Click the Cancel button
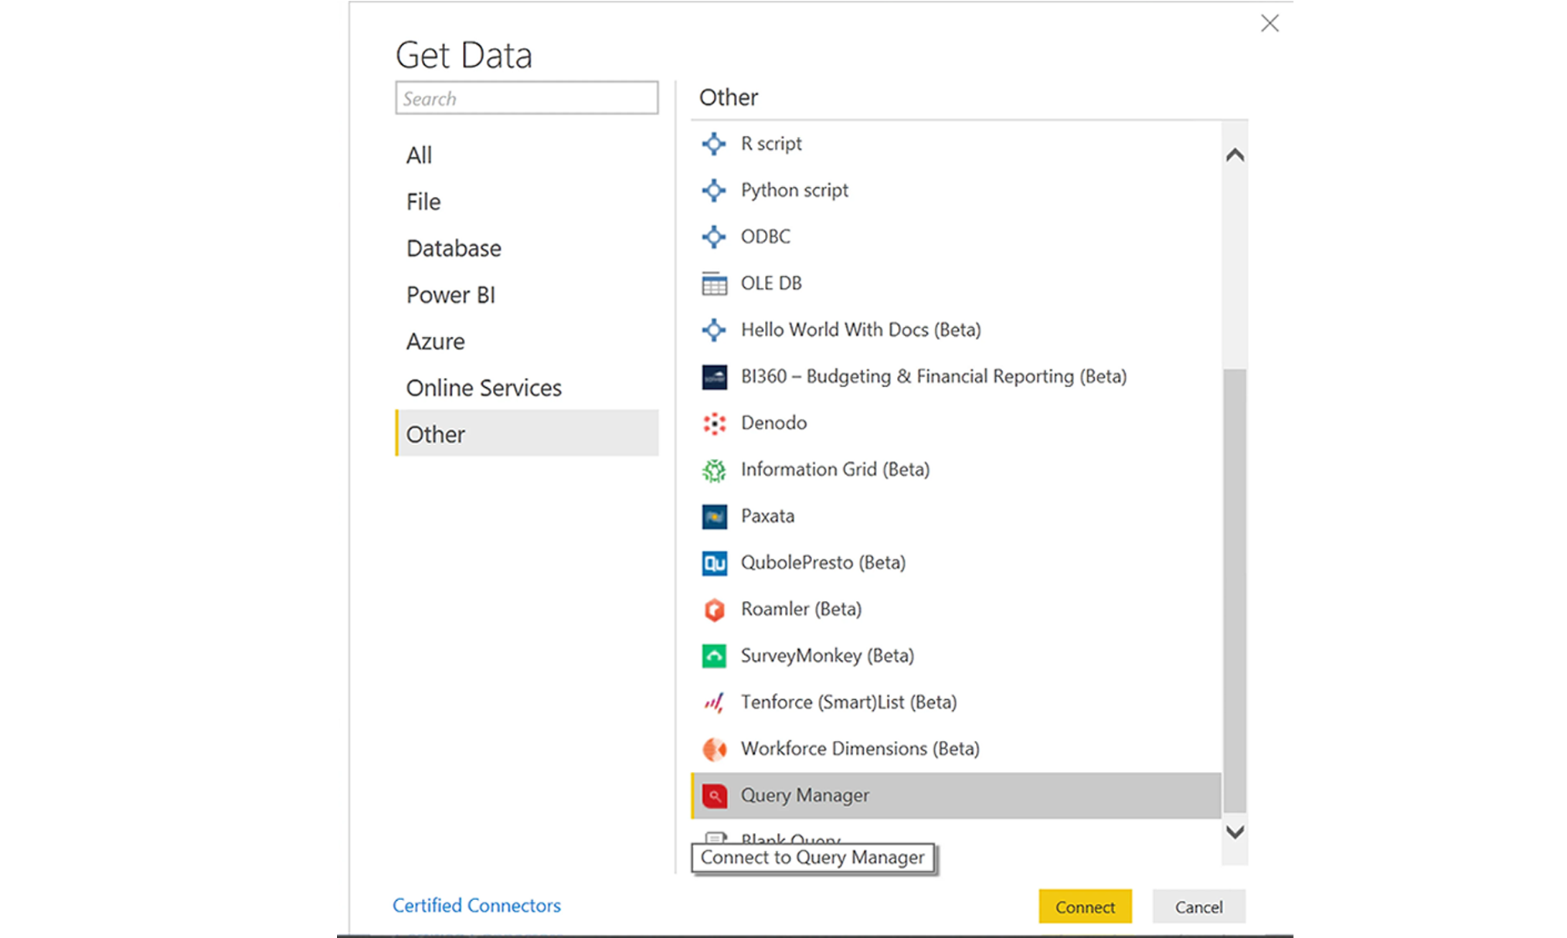Viewport: 1567px width, 938px height. [1198, 906]
